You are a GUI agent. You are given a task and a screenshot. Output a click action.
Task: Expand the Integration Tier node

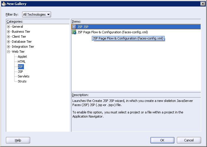[9, 47]
